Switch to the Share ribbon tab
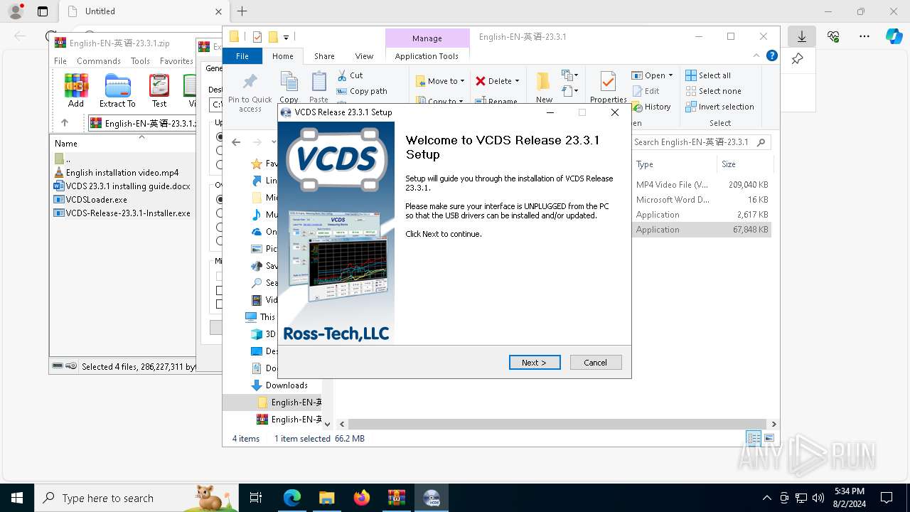 (324, 56)
